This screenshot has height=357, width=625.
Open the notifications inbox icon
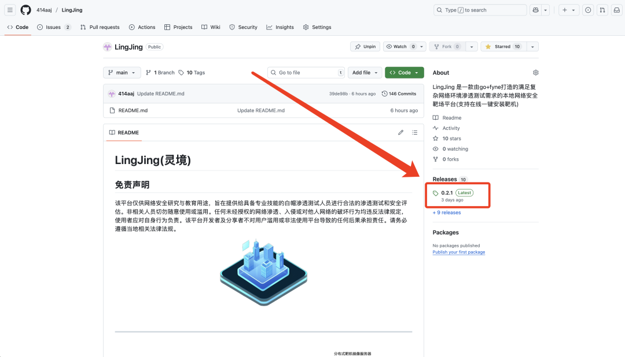pos(617,10)
